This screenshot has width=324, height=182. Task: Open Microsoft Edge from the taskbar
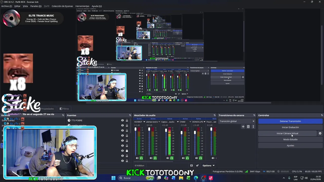pos(196,178)
